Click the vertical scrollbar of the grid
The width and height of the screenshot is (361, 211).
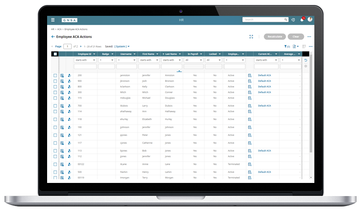tap(311, 104)
